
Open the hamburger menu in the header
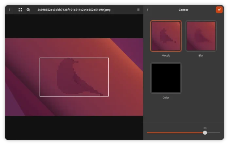click(x=138, y=10)
